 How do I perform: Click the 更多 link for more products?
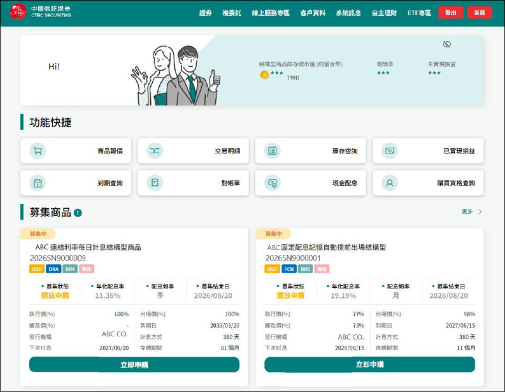(467, 211)
